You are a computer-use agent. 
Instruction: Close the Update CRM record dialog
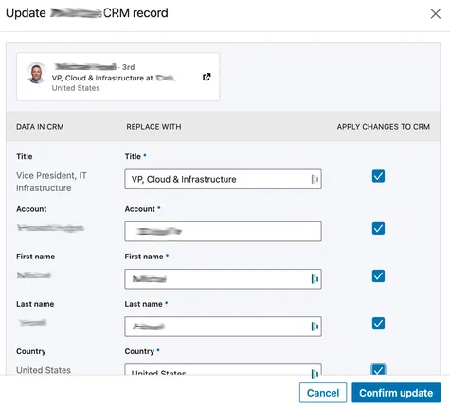coord(436,14)
